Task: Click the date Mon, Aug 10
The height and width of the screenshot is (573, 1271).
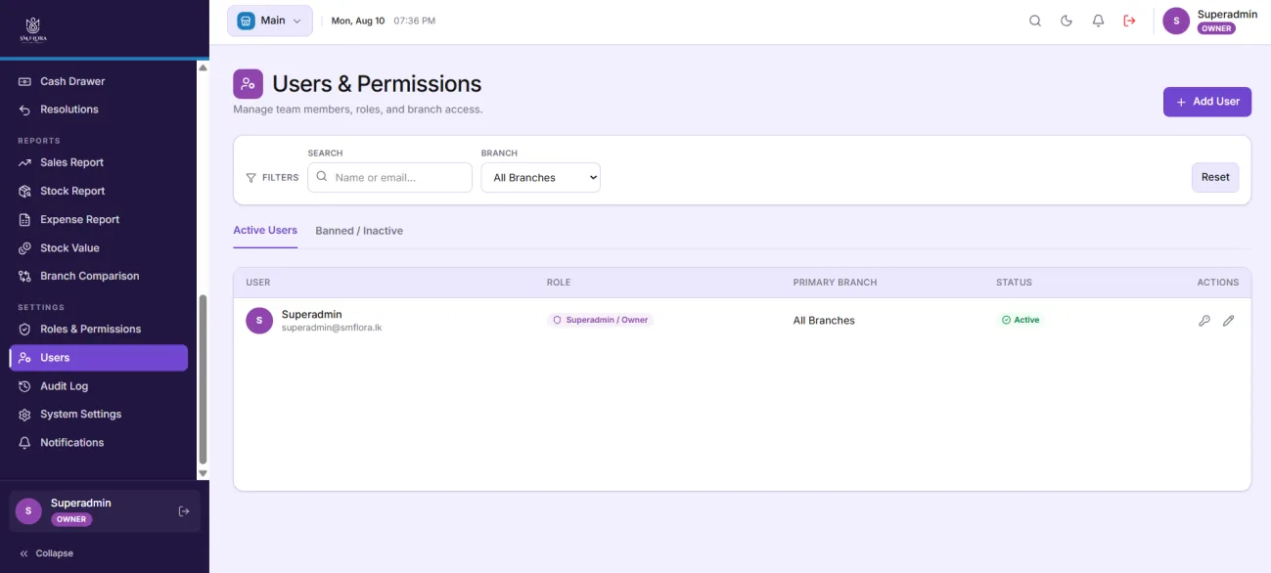Action: 358,21
